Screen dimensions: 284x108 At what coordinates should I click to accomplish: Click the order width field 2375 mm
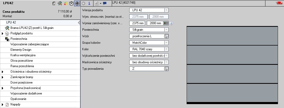[137, 23]
